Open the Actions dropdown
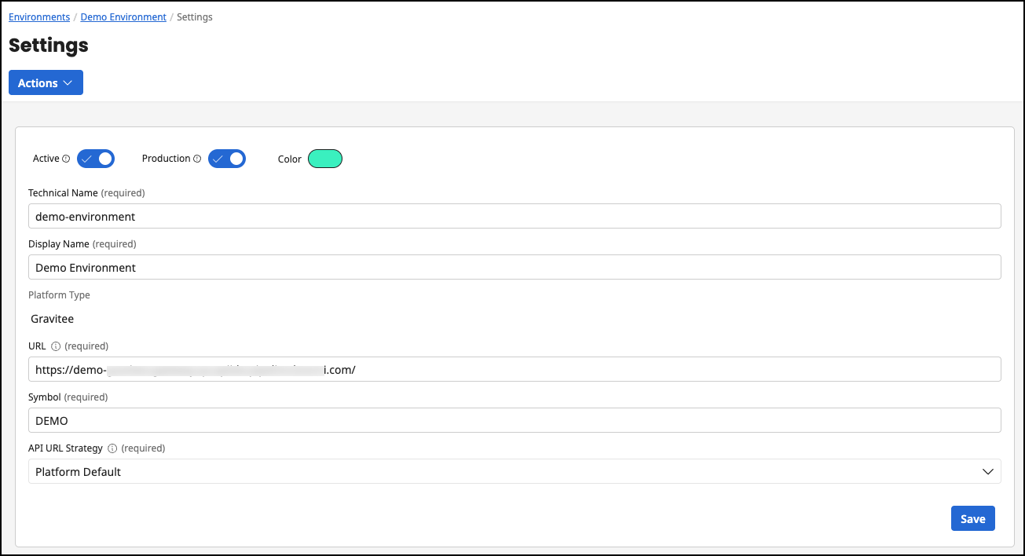Viewport: 1025px width, 556px height. click(x=46, y=82)
